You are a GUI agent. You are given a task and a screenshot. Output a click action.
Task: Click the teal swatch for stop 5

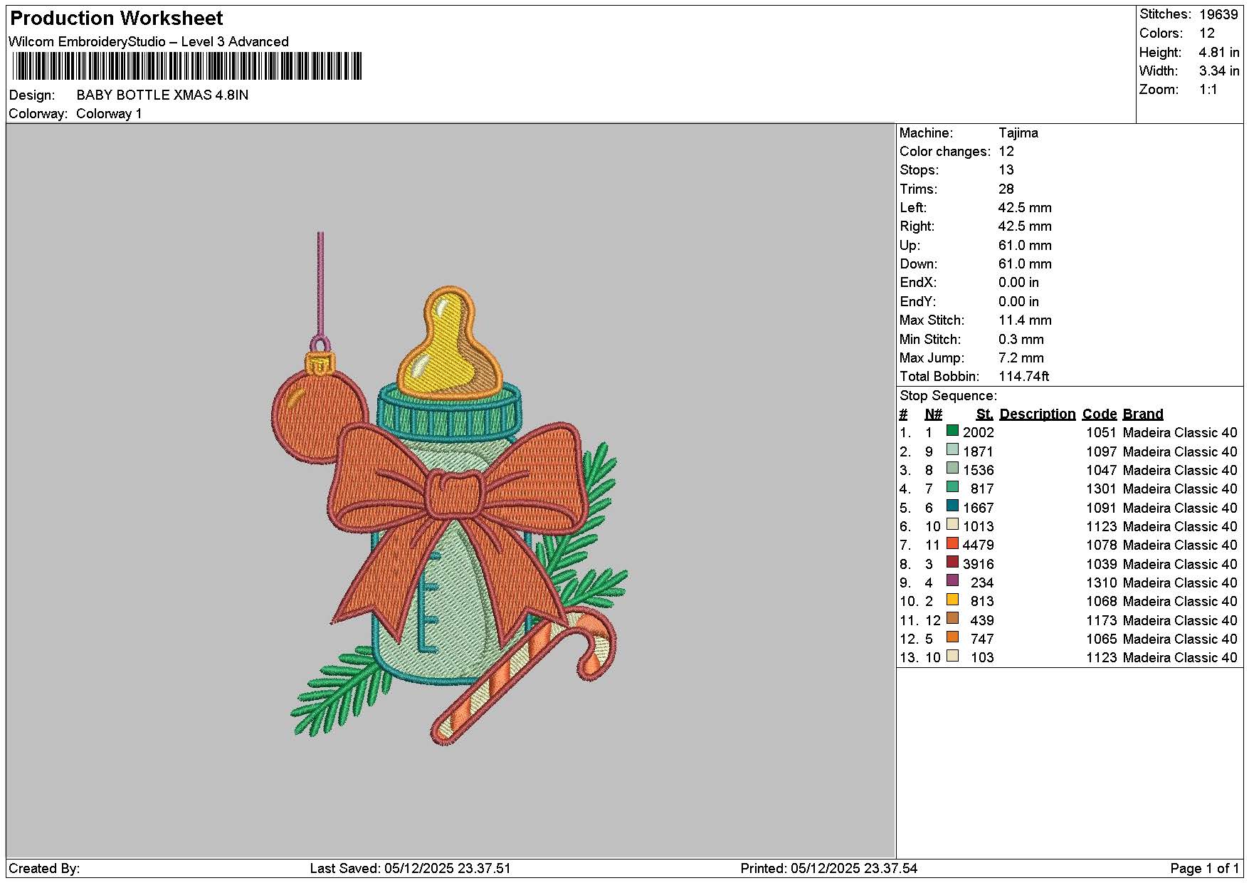pos(952,506)
